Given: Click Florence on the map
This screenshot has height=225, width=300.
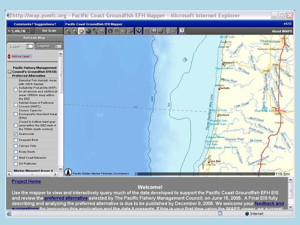Looking at the screenshot, I should (223, 115).
